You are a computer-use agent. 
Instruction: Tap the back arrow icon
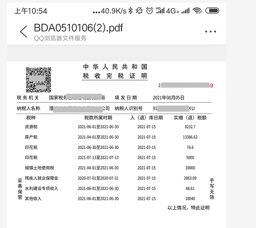(24, 32)
